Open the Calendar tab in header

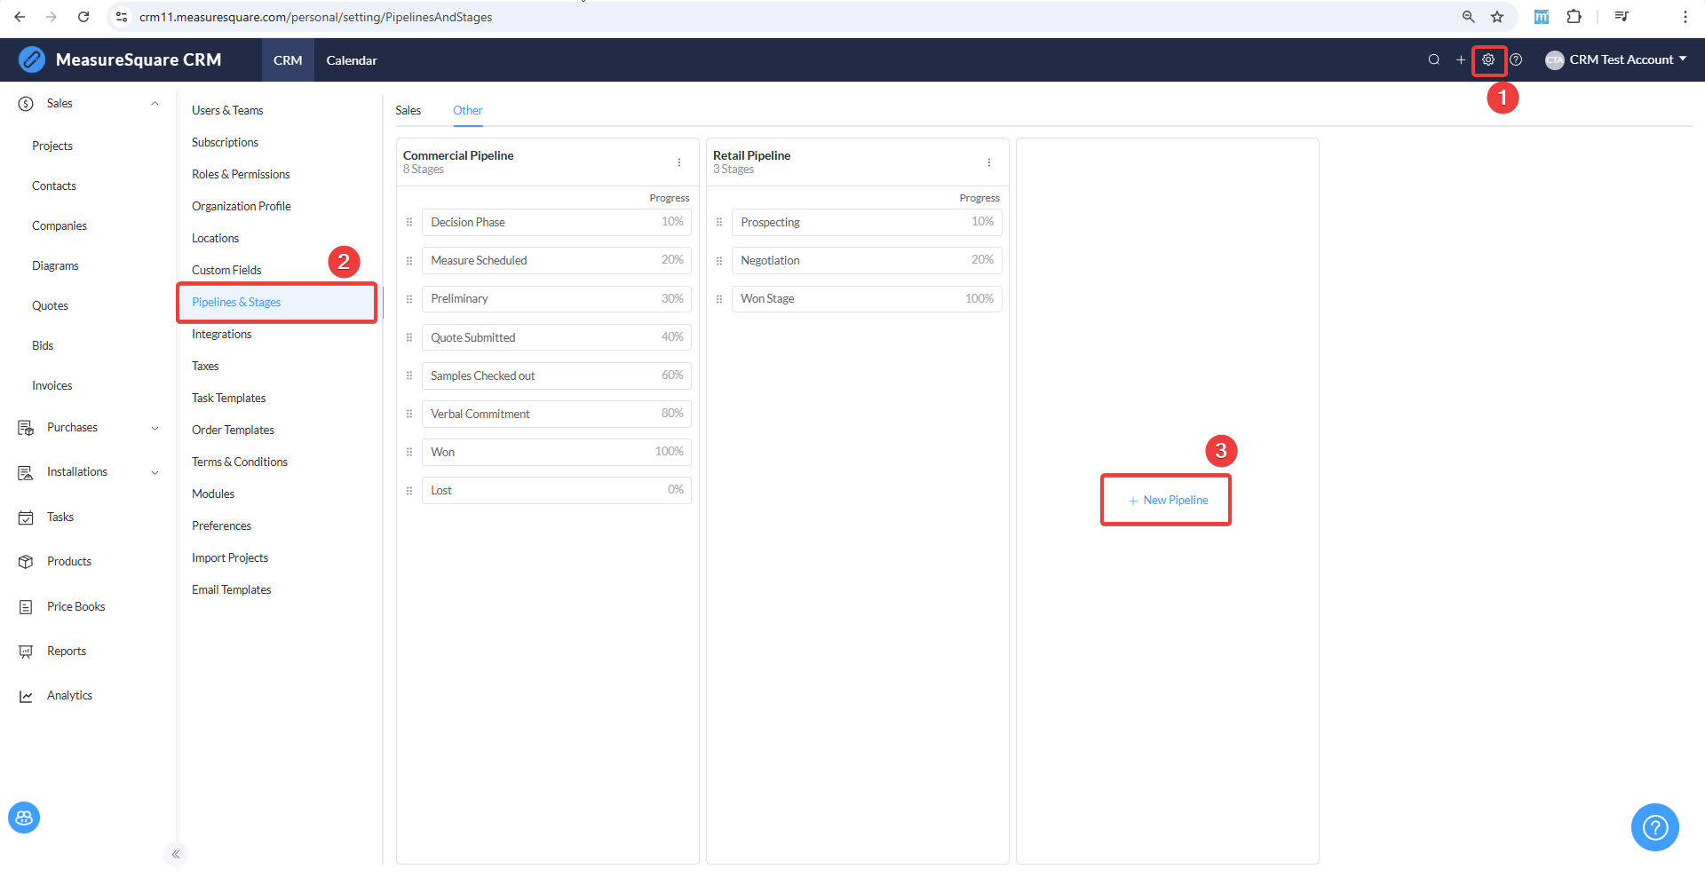pyautogui.click(x=352, y=60)
